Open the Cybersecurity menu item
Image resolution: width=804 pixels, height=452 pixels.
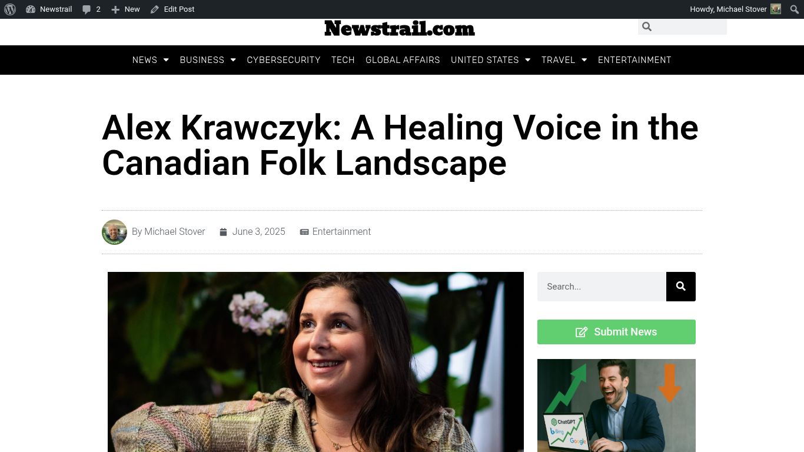click(284, 60)
